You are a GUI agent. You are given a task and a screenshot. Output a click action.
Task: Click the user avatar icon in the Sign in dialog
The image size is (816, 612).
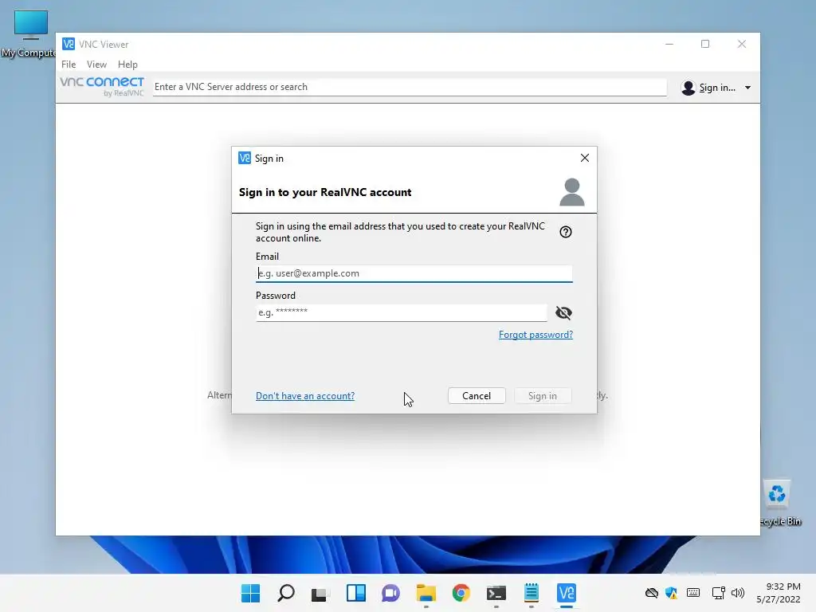click(572, 192)
